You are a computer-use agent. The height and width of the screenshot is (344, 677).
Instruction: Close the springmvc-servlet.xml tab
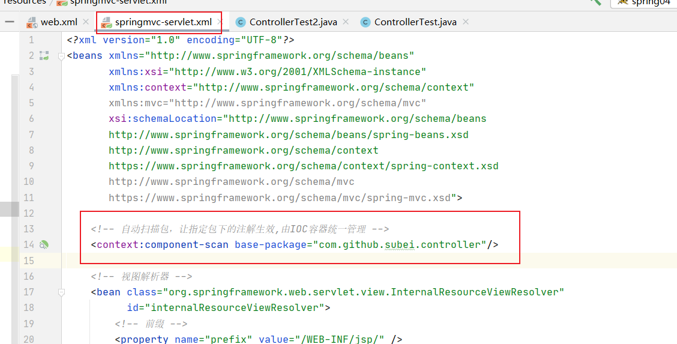click(x=220, y=22)
